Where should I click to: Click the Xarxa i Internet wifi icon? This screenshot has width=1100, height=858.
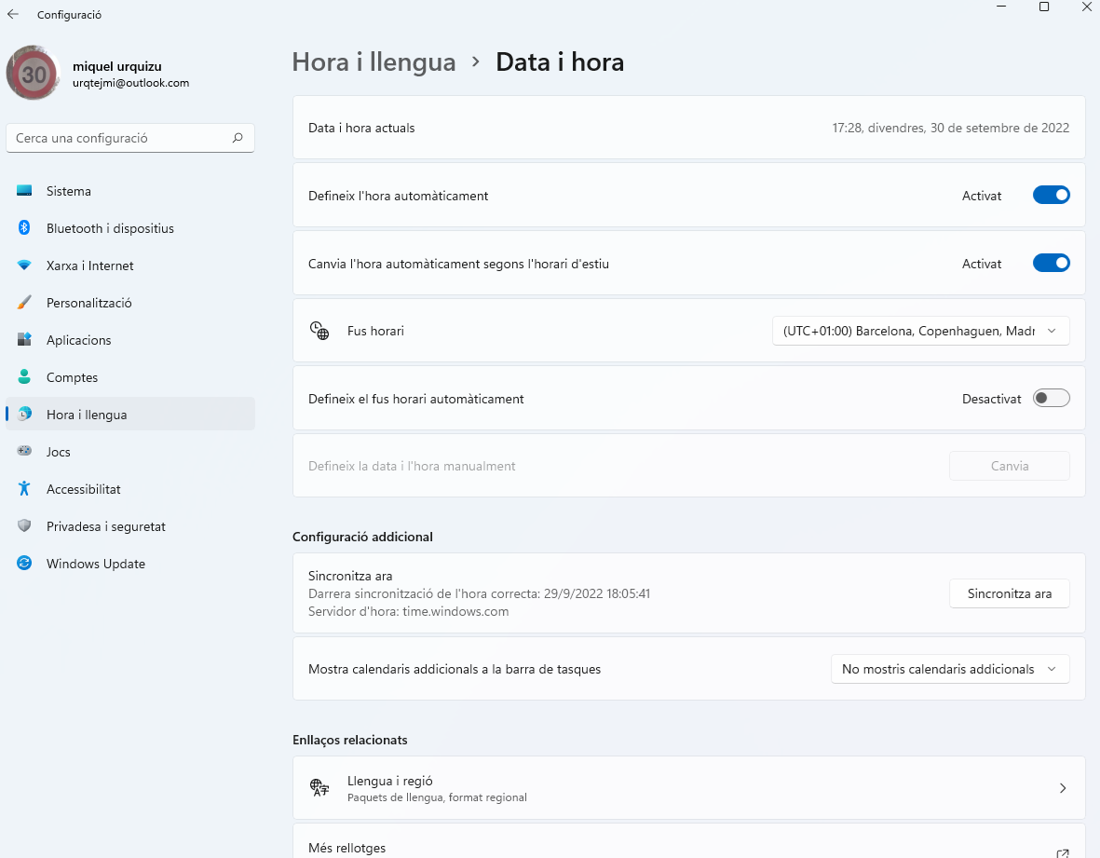click(x=25, y=266)
